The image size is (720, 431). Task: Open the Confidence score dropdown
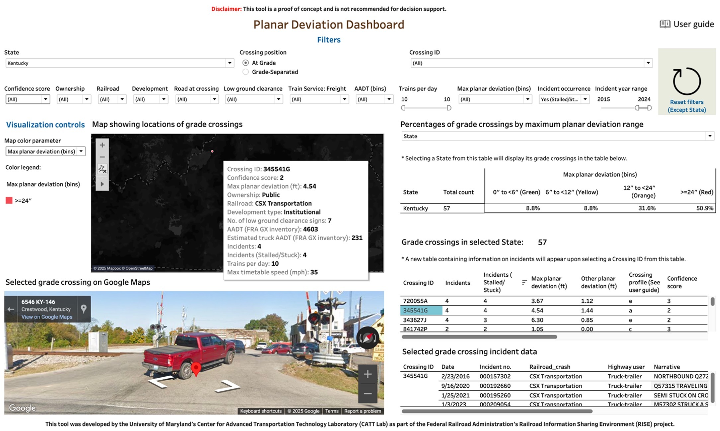pos(28,99)
